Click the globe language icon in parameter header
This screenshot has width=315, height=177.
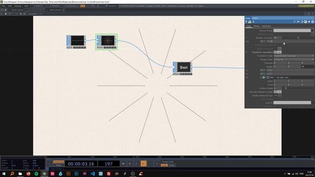click(305, 22)
